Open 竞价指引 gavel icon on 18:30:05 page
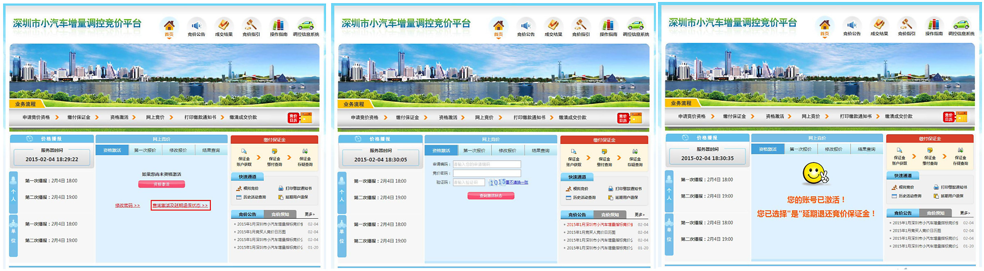This screenshot has height=271, width=984. click(x=581, y=25)
